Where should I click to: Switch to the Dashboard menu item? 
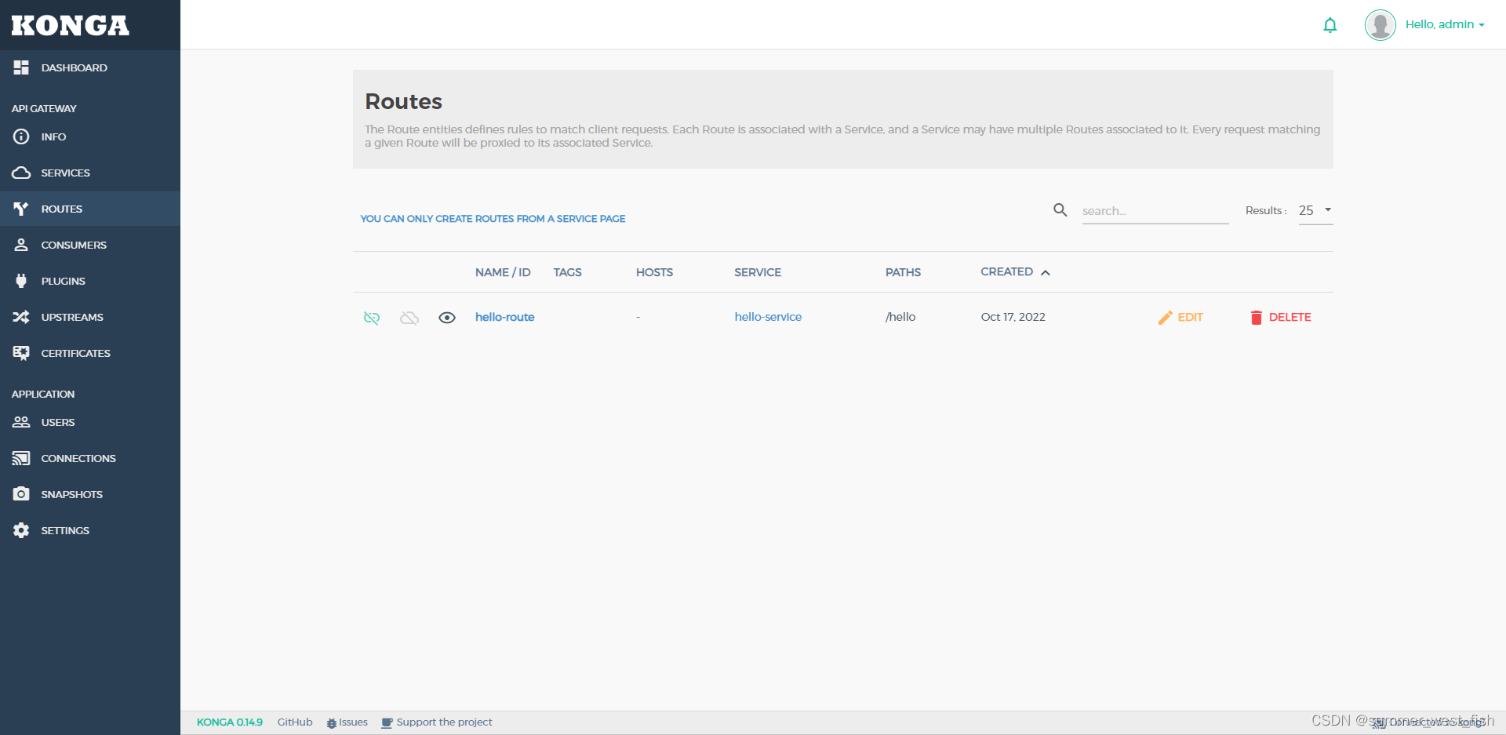coord(75,67)
